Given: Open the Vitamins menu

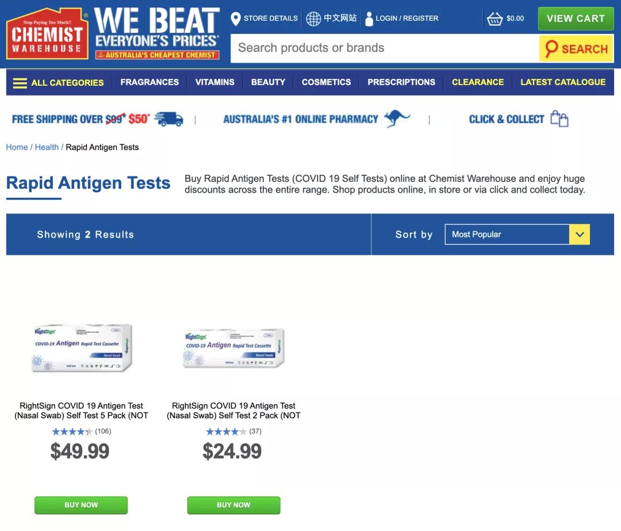Looking at the screenshot, I should 214,82.
